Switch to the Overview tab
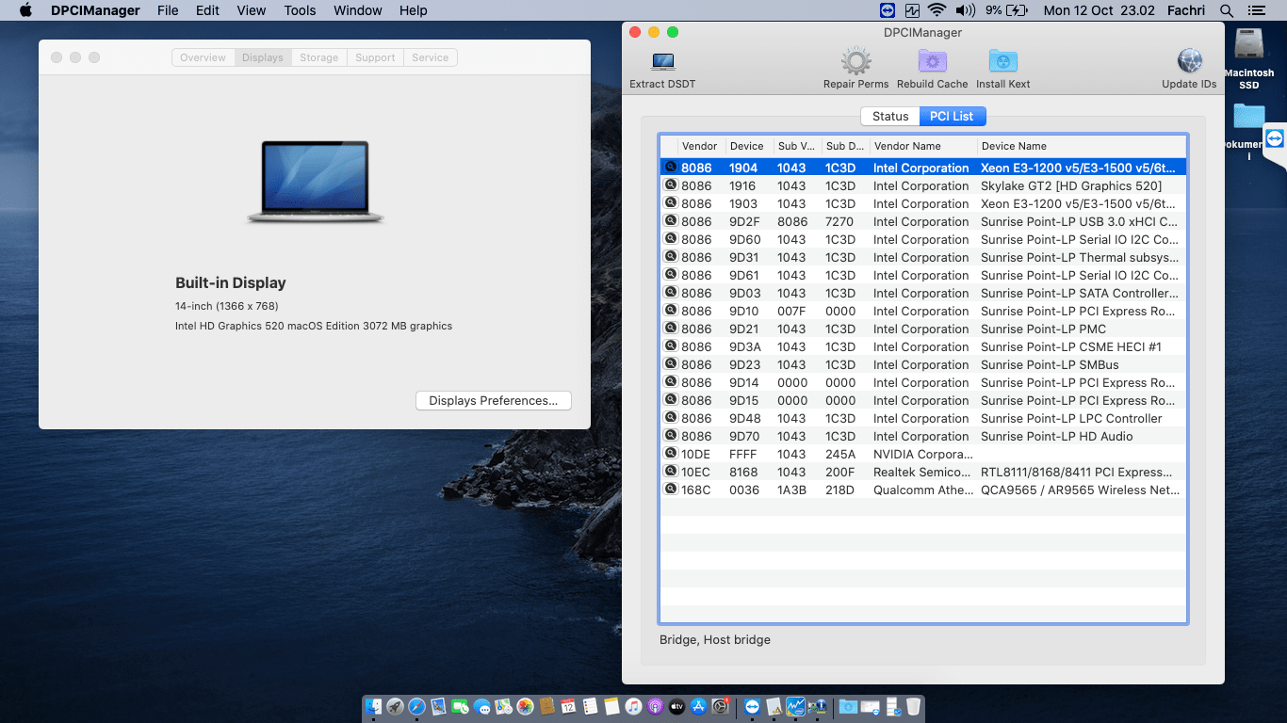This screenshot has height=723, width=1287. pyautogui.click(x=203, y=57)
